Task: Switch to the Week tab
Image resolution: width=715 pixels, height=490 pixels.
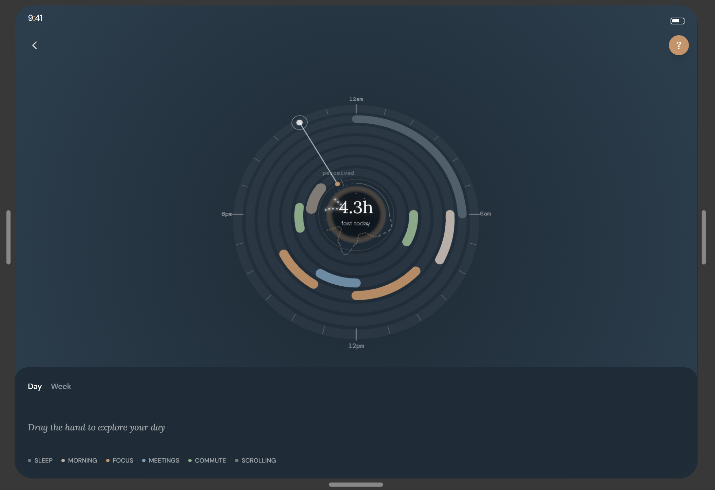Action: tap(61, 386)
